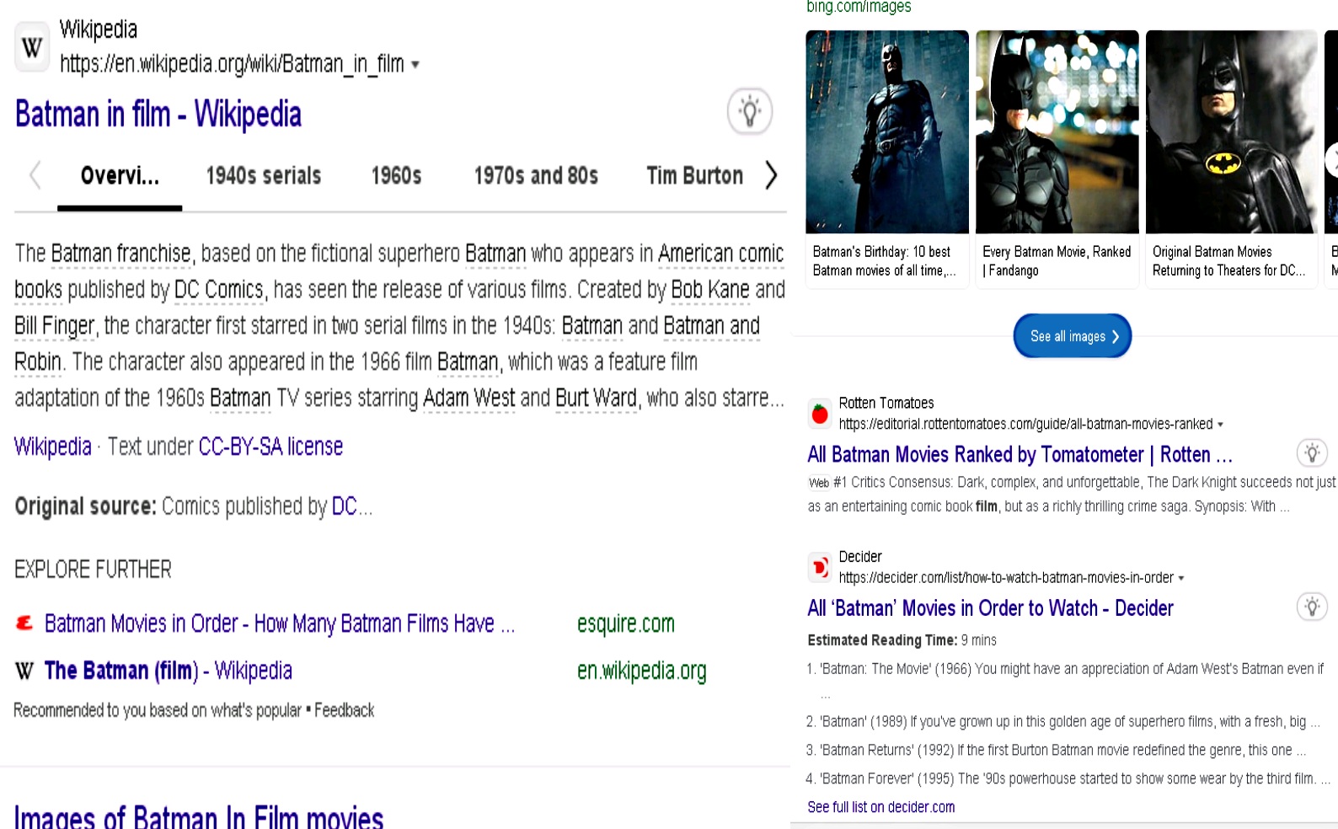
Task: Expand dropdown arrow after Rotten Tomatoes URL
Action: pos(1220,425)
